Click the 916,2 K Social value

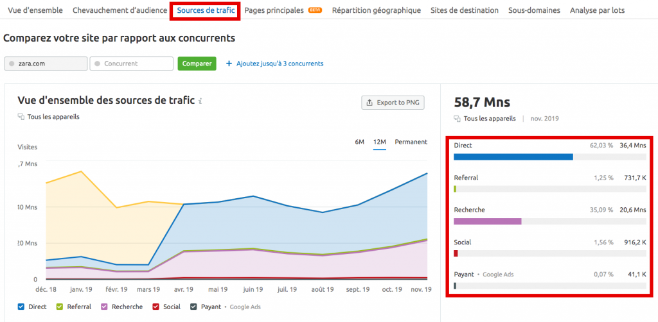tap(635, 242)
